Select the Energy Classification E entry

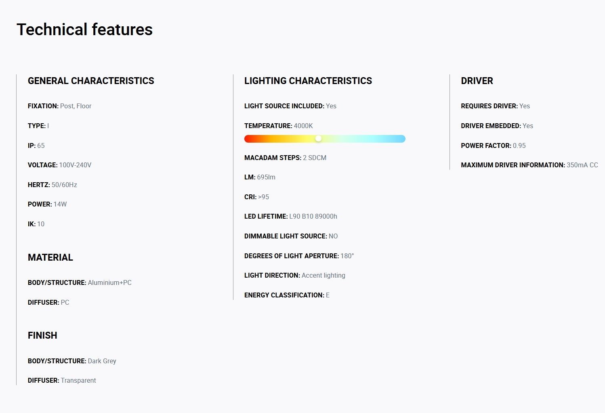pyautogui.click(x=287, y=295)
